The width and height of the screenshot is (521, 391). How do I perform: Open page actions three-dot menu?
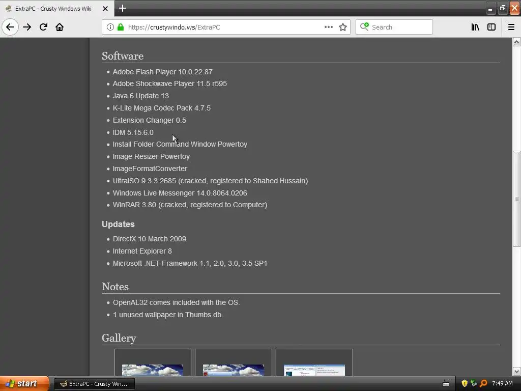(328, 27)
